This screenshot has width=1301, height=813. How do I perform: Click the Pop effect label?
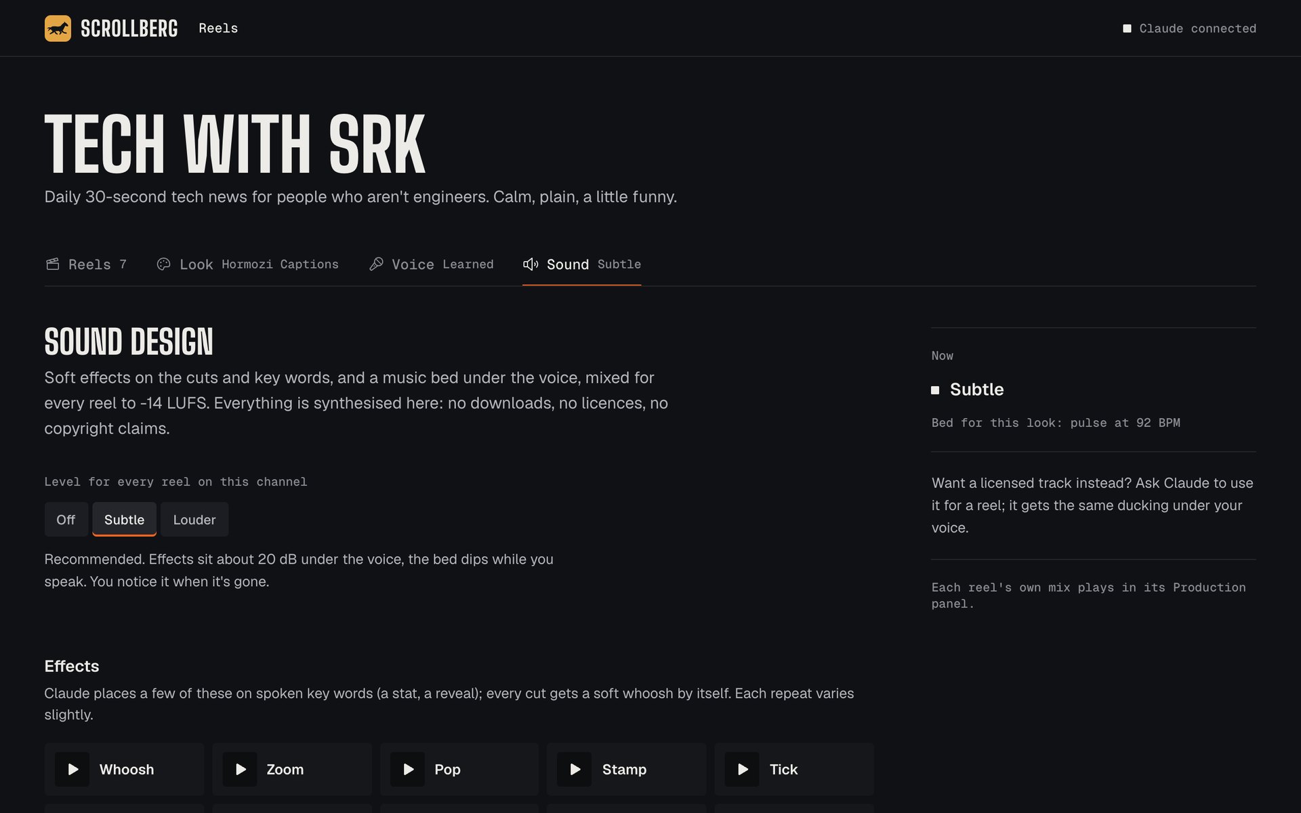(x=447, y=770)
